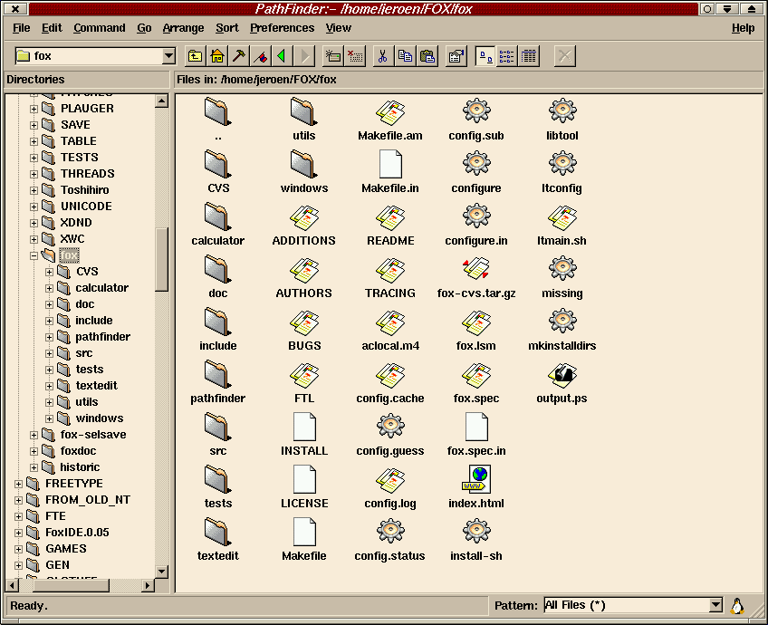
Task: Open the Preferences menu
Action: pos(283,28)
